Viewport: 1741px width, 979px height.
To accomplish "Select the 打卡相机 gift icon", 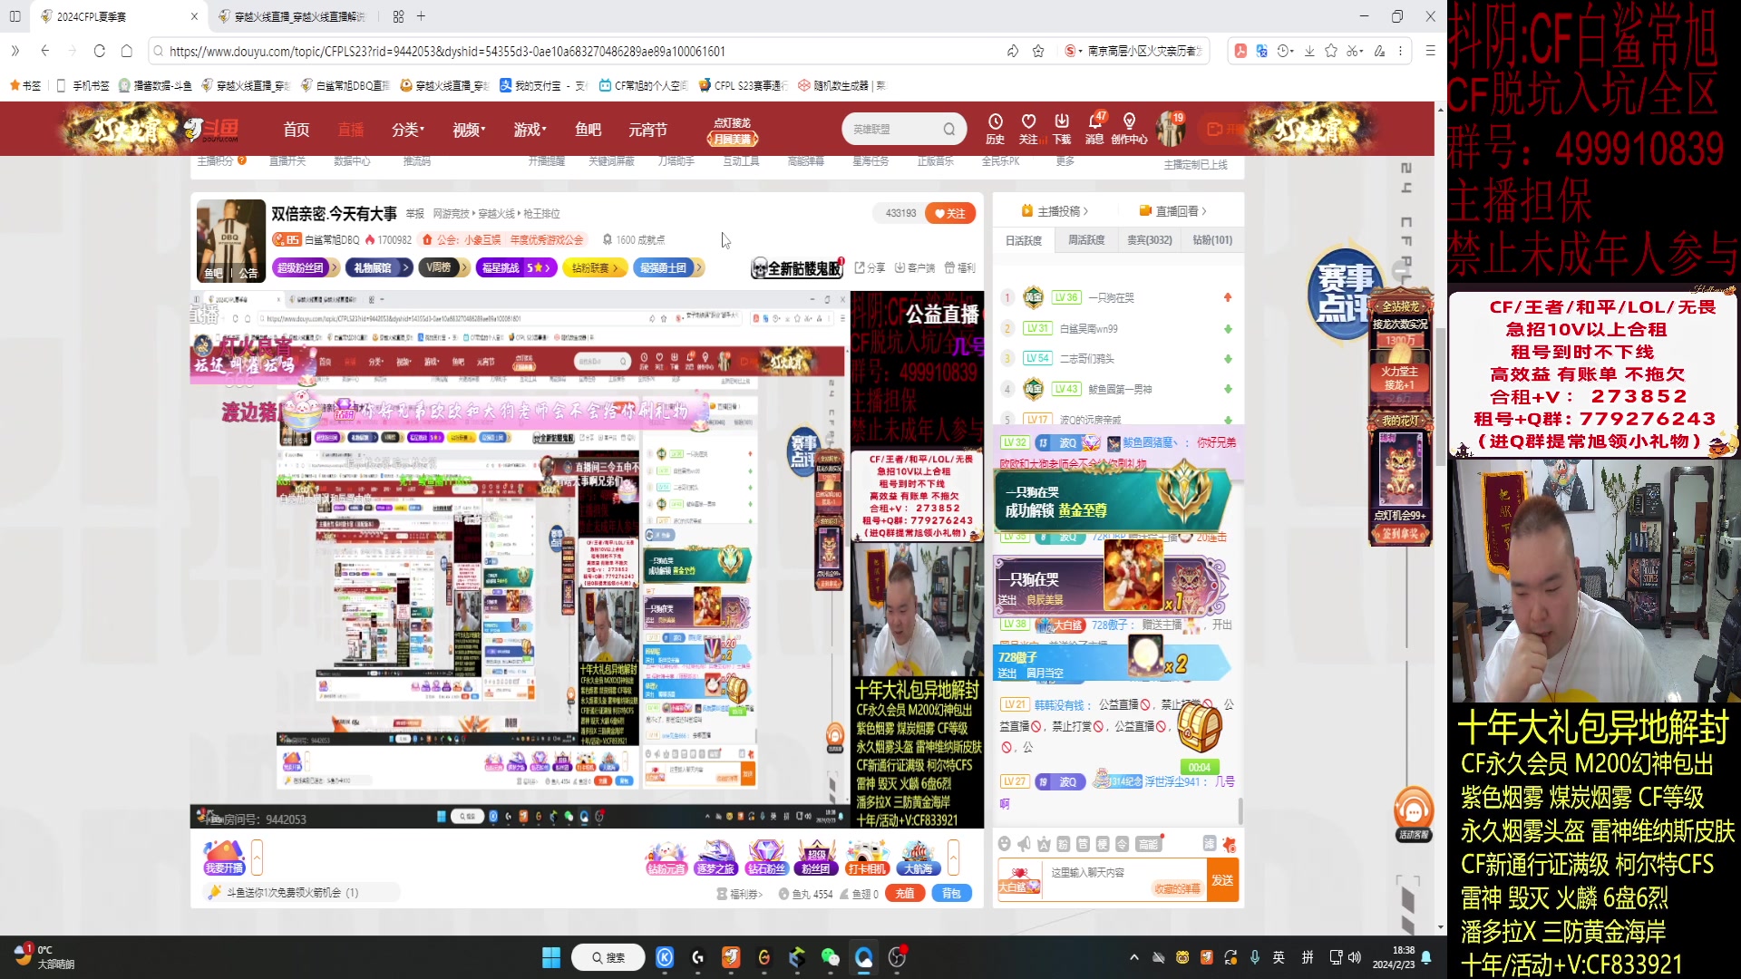I will point(868,856).
